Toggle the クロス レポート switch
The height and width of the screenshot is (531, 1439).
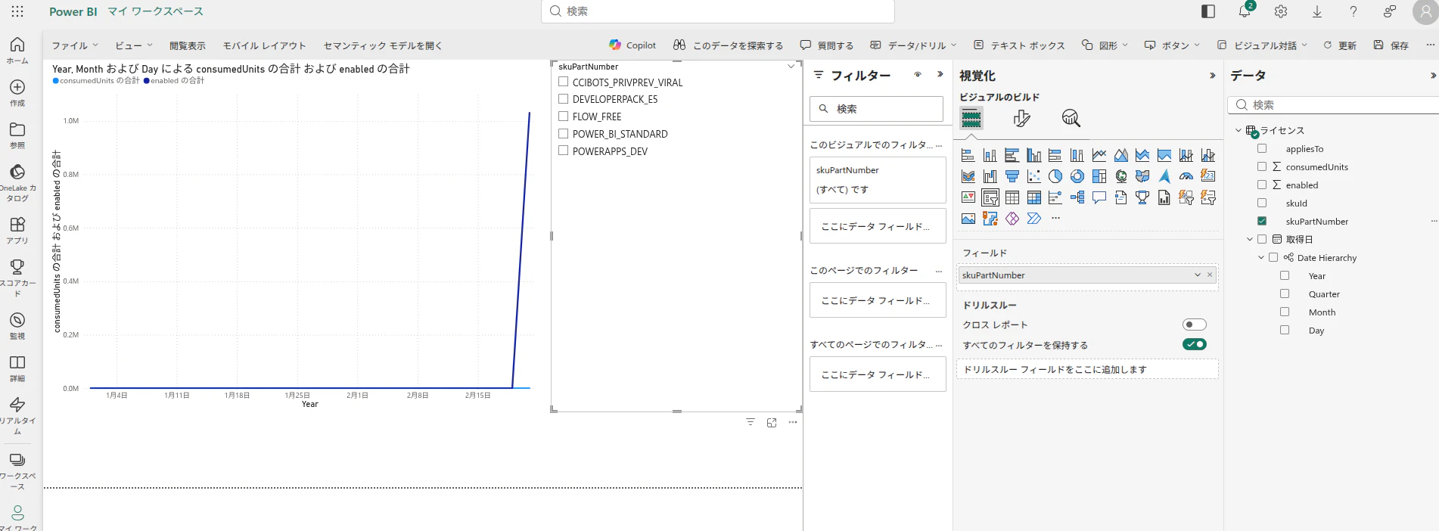(1195, 324)
